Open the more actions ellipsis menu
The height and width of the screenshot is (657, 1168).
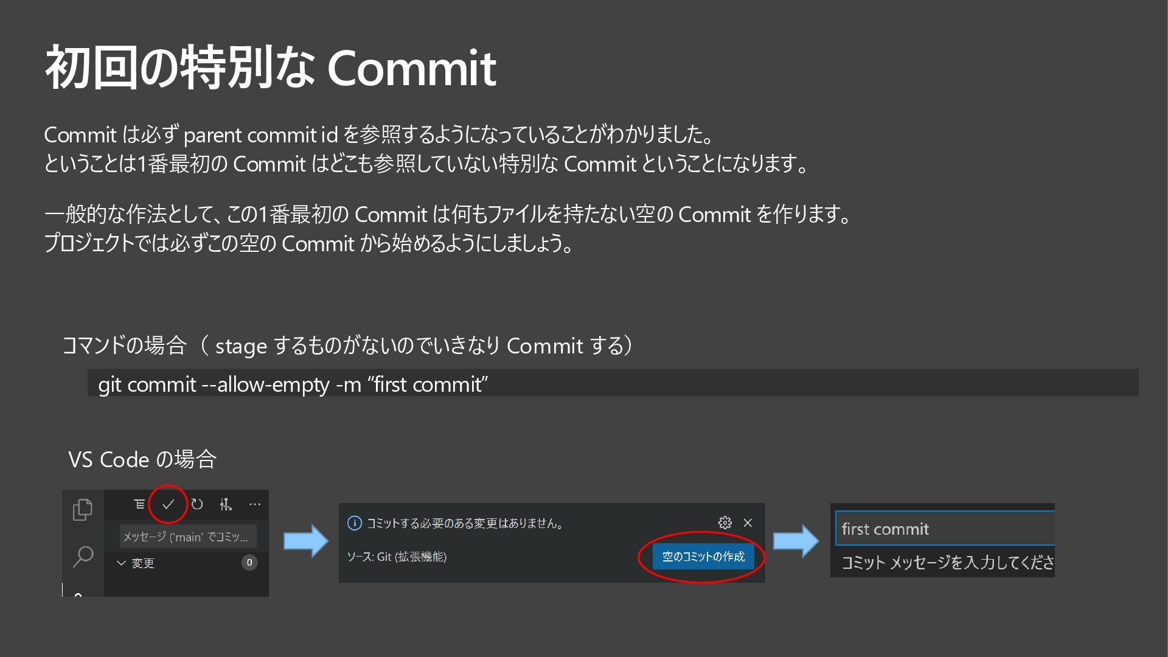click(255, 504)
